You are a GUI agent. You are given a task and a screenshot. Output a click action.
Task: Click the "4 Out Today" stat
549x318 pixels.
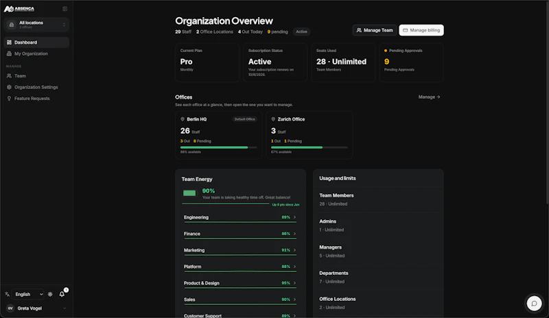250,32
